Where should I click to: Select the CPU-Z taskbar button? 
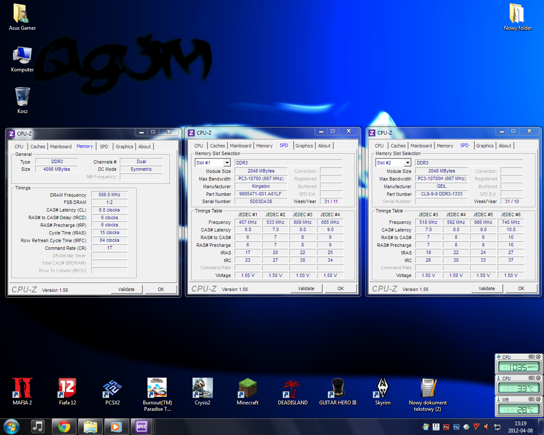[142, 427]
